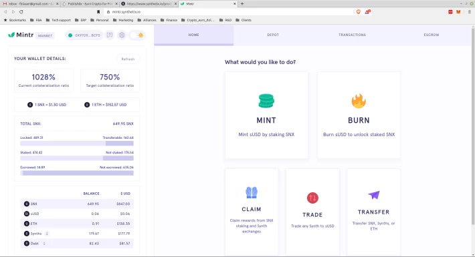The width and height of the screenshot is (475, 257).
Task: Select the CLAIM card title
Action: pos(252,209)
